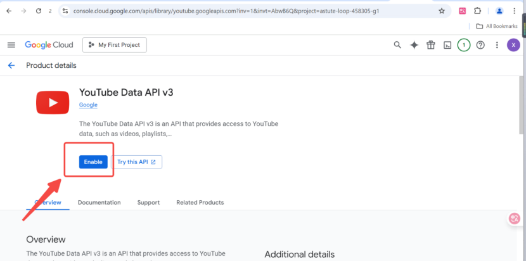
Task: Reload the current page
Action: [39, 11]
